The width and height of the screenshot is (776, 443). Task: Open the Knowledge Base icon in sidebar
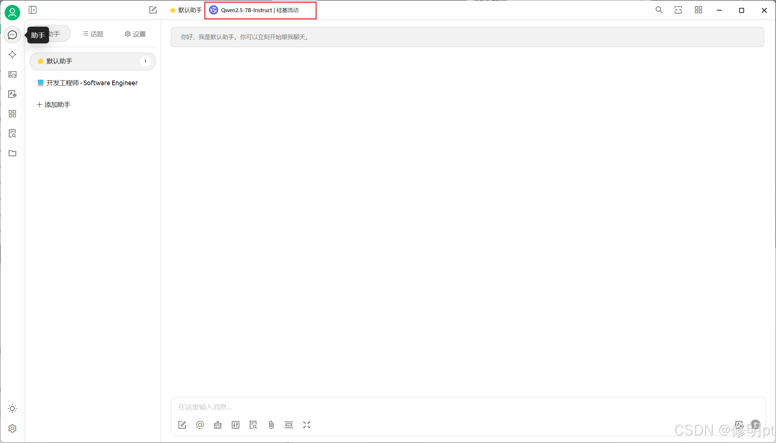12,134
